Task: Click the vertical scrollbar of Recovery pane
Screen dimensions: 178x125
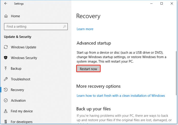Action: click(x=176, y=73)
